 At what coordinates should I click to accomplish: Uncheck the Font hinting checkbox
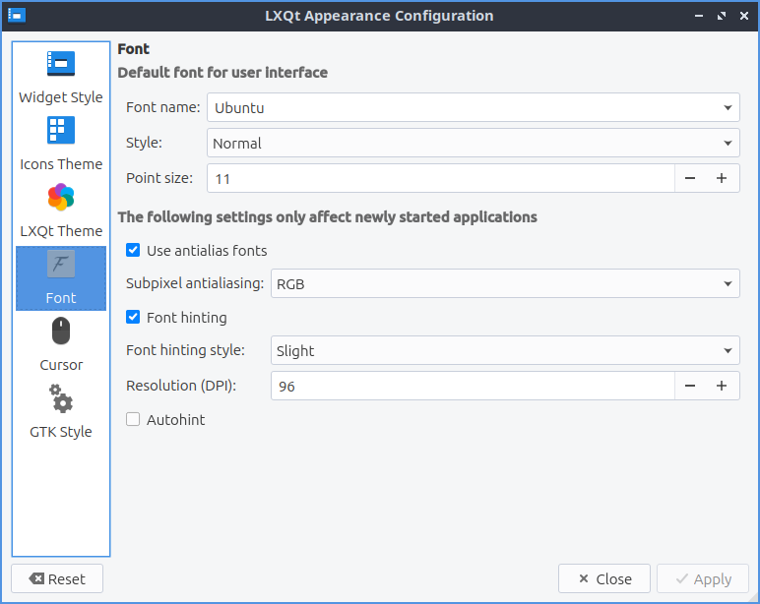[134, 318]
